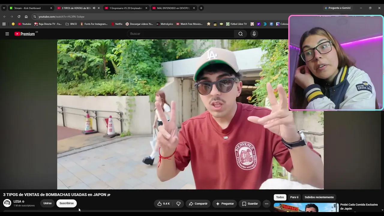Open the three-dot more actions menu

[266, 204]
